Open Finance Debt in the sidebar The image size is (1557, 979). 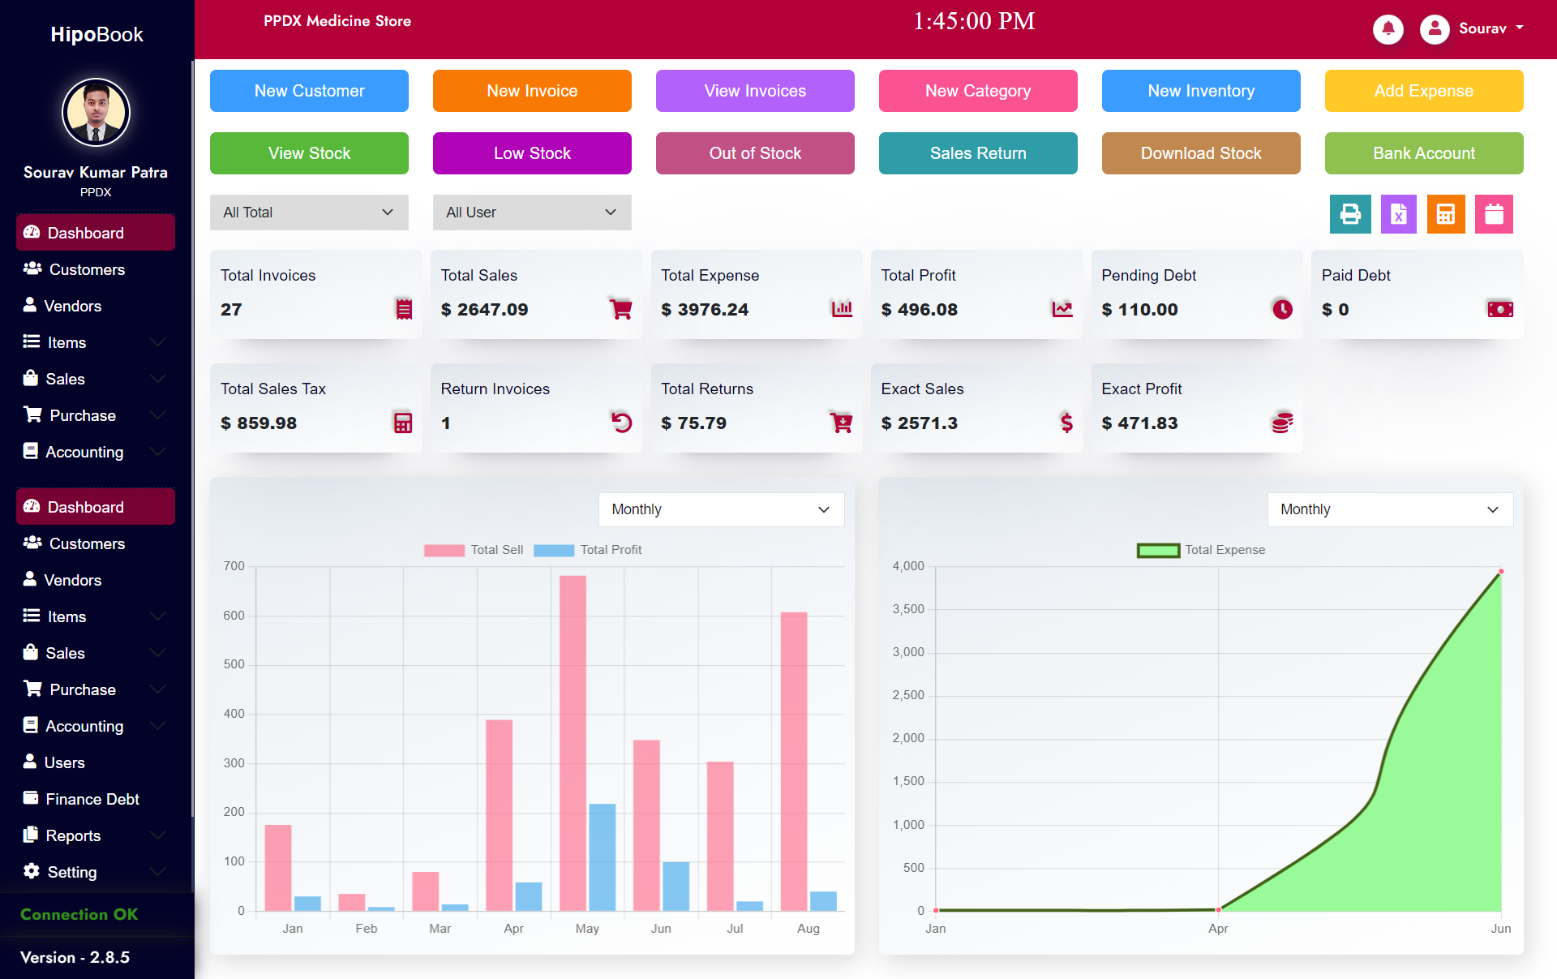tap(96, 799)
